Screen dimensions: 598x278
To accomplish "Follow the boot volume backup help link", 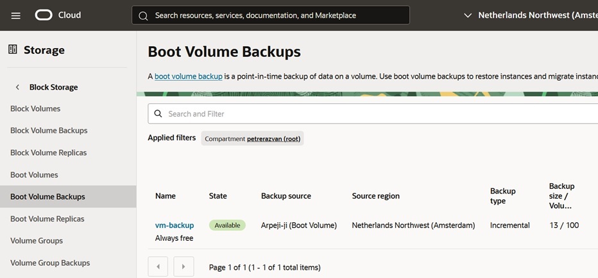I will pos(189,76).
